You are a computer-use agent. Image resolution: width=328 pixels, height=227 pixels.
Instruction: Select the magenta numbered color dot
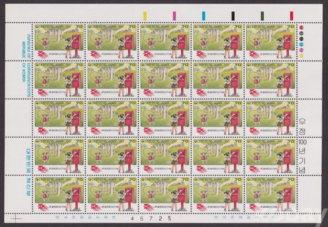[x=302, y=50]
